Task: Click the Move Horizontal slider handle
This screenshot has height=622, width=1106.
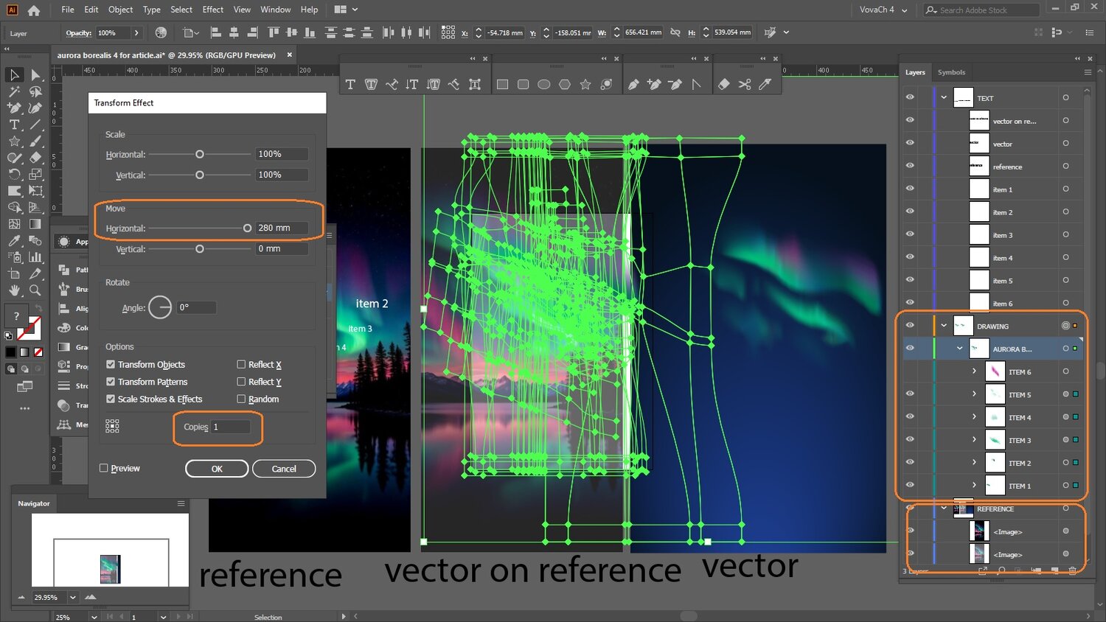Action: coord(247,228)
